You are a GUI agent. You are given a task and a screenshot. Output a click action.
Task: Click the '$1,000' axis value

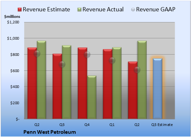click(13, 38)
